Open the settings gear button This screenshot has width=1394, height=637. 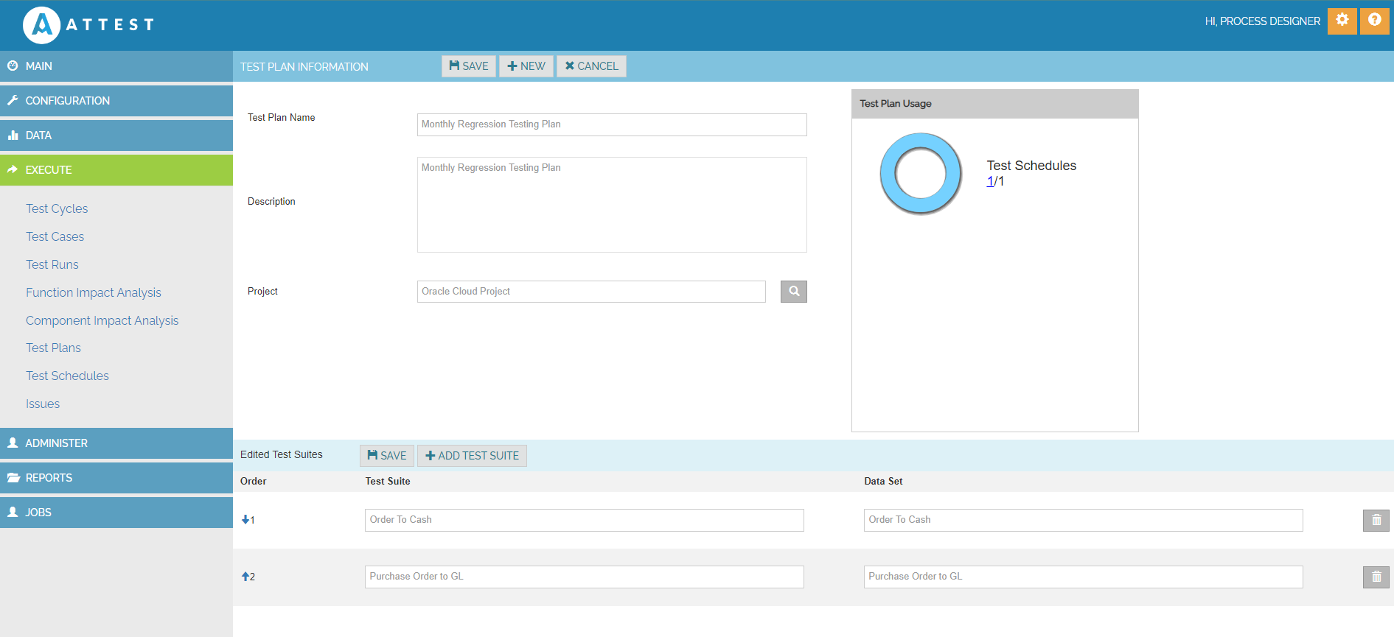[1342, 21]
